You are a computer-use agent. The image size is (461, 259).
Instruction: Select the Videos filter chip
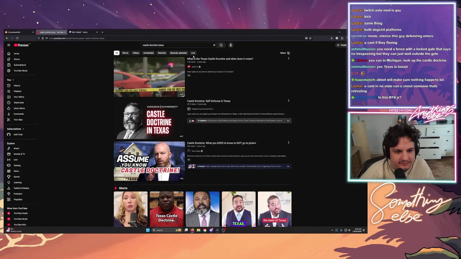click(x=136, y=53)
